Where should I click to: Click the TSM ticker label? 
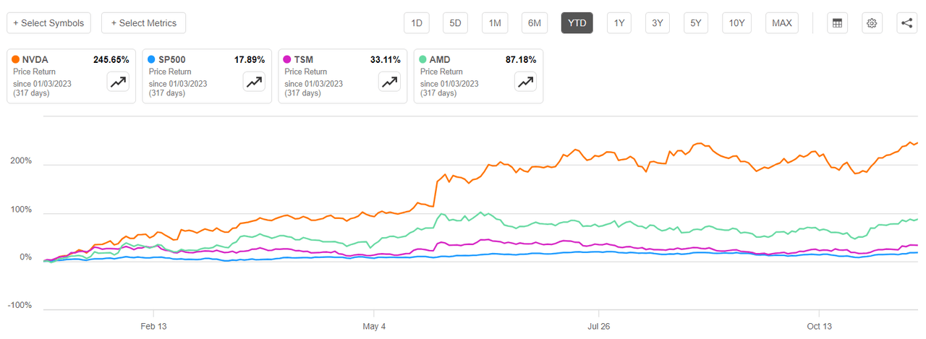click(x=304, y=60)
